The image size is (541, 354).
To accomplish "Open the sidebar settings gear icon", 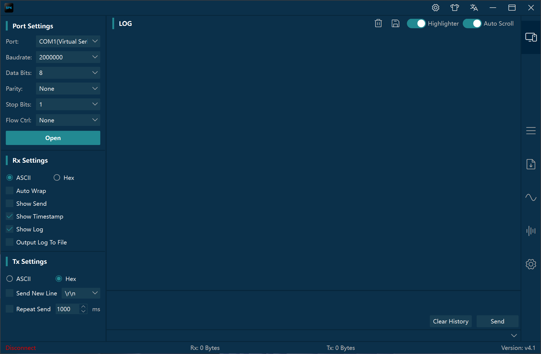I will point(531,264).
